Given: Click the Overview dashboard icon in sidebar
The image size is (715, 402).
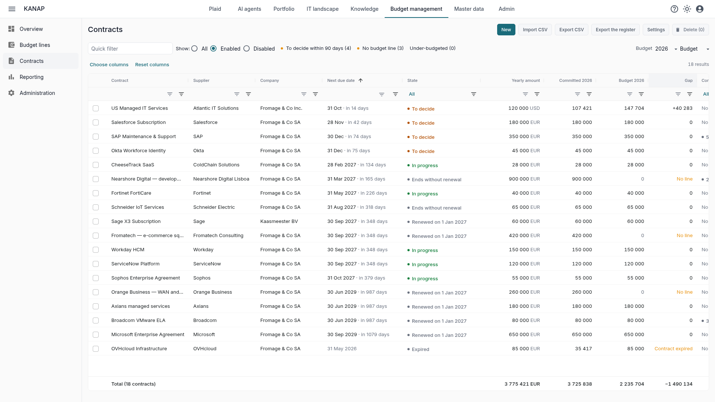Looking at the screenshot, I should click(12, 29).
